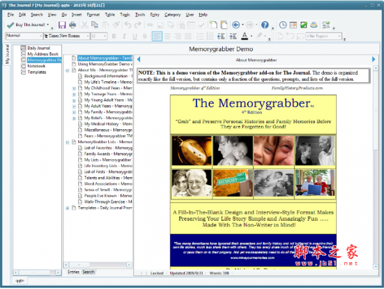Click the clock reminder icon in toolbar
Image resolution: width=384 pixels, height=289 pixels.
tap(283, 25)
